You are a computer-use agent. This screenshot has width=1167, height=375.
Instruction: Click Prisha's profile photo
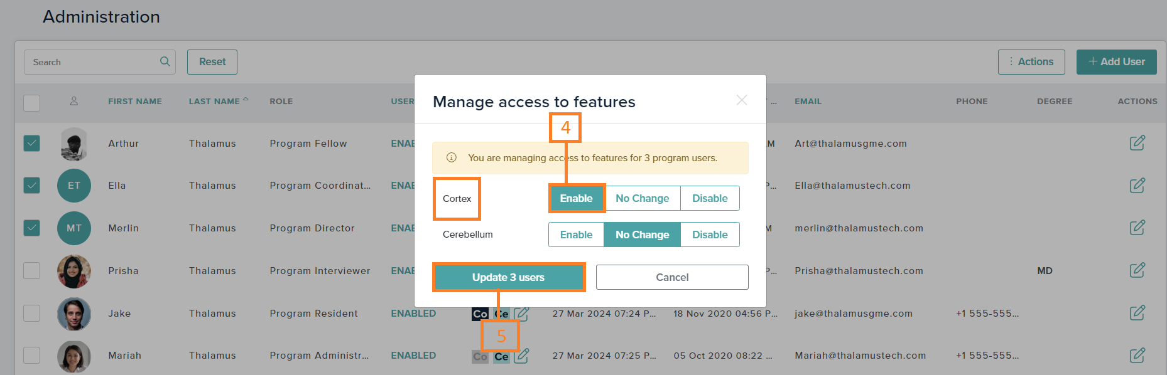[x=74, y=271]
